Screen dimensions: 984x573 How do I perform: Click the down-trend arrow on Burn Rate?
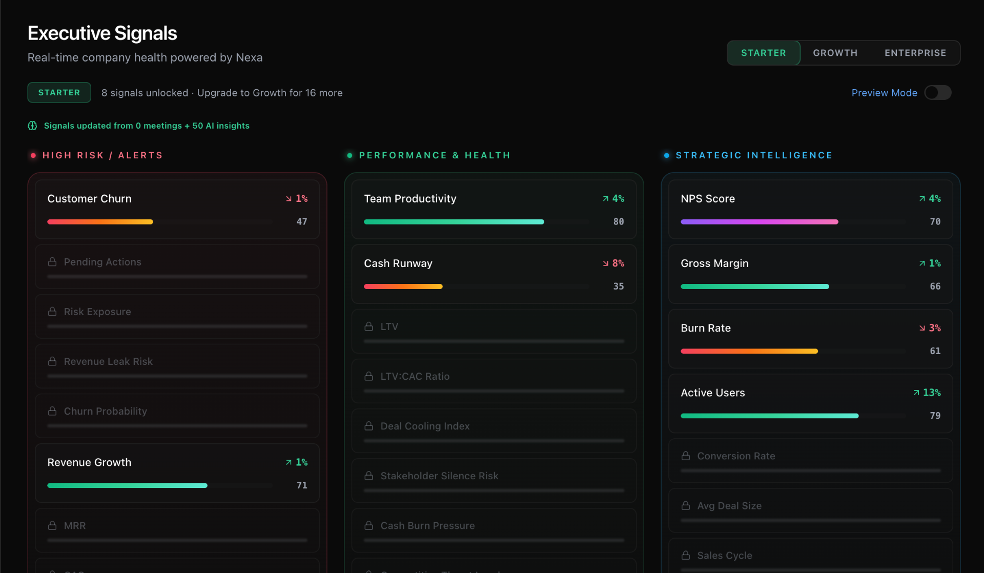[922, 328]
